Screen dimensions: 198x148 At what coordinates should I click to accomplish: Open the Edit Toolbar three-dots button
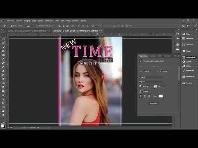(x=3, y=119)
